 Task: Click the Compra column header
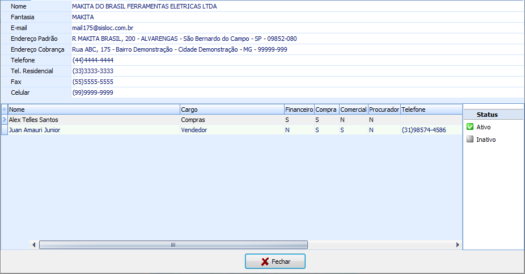327,109
